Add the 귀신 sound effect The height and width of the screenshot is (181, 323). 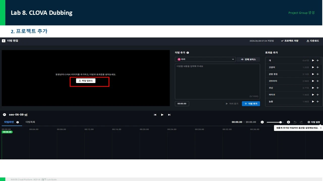(318, 88)
